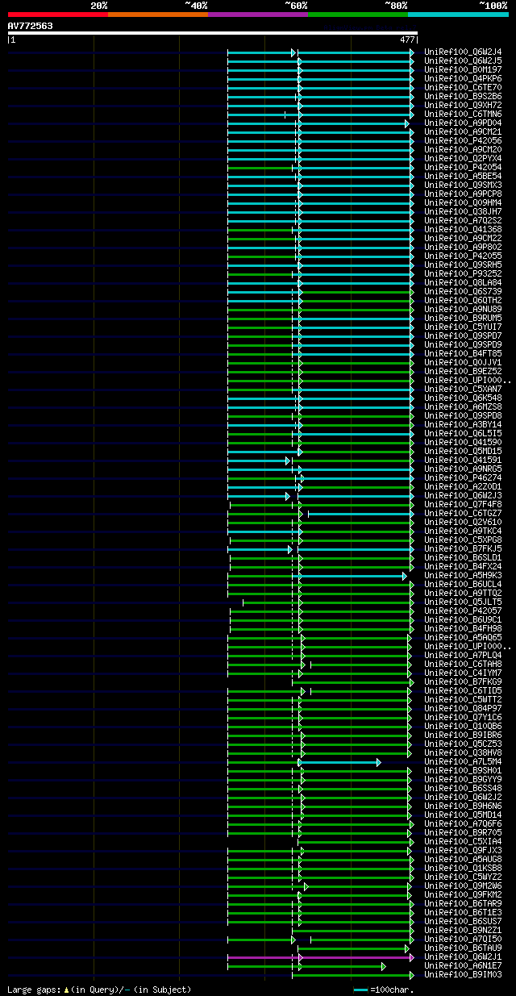This screenshot has height=996, width=516.
Task: Select the UniRef100_B4FT85 label
Action: [463, 354]
